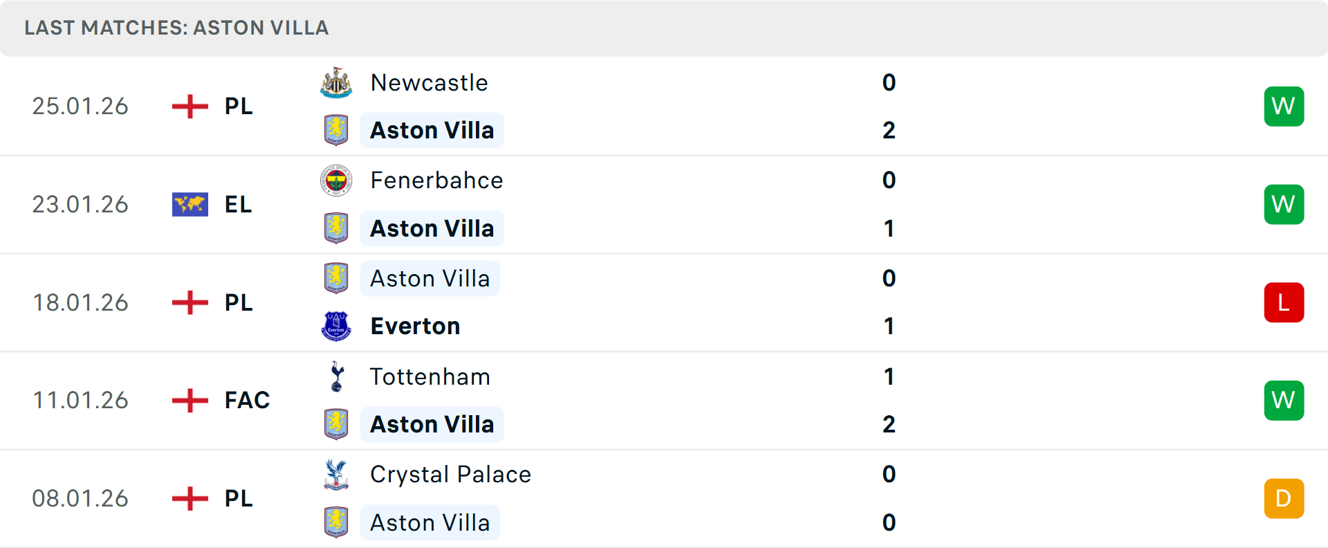Image resolution: width=1328 pixels, height=548 pixels.
Task: Select the Everton team name
Action: coord(415,325)
